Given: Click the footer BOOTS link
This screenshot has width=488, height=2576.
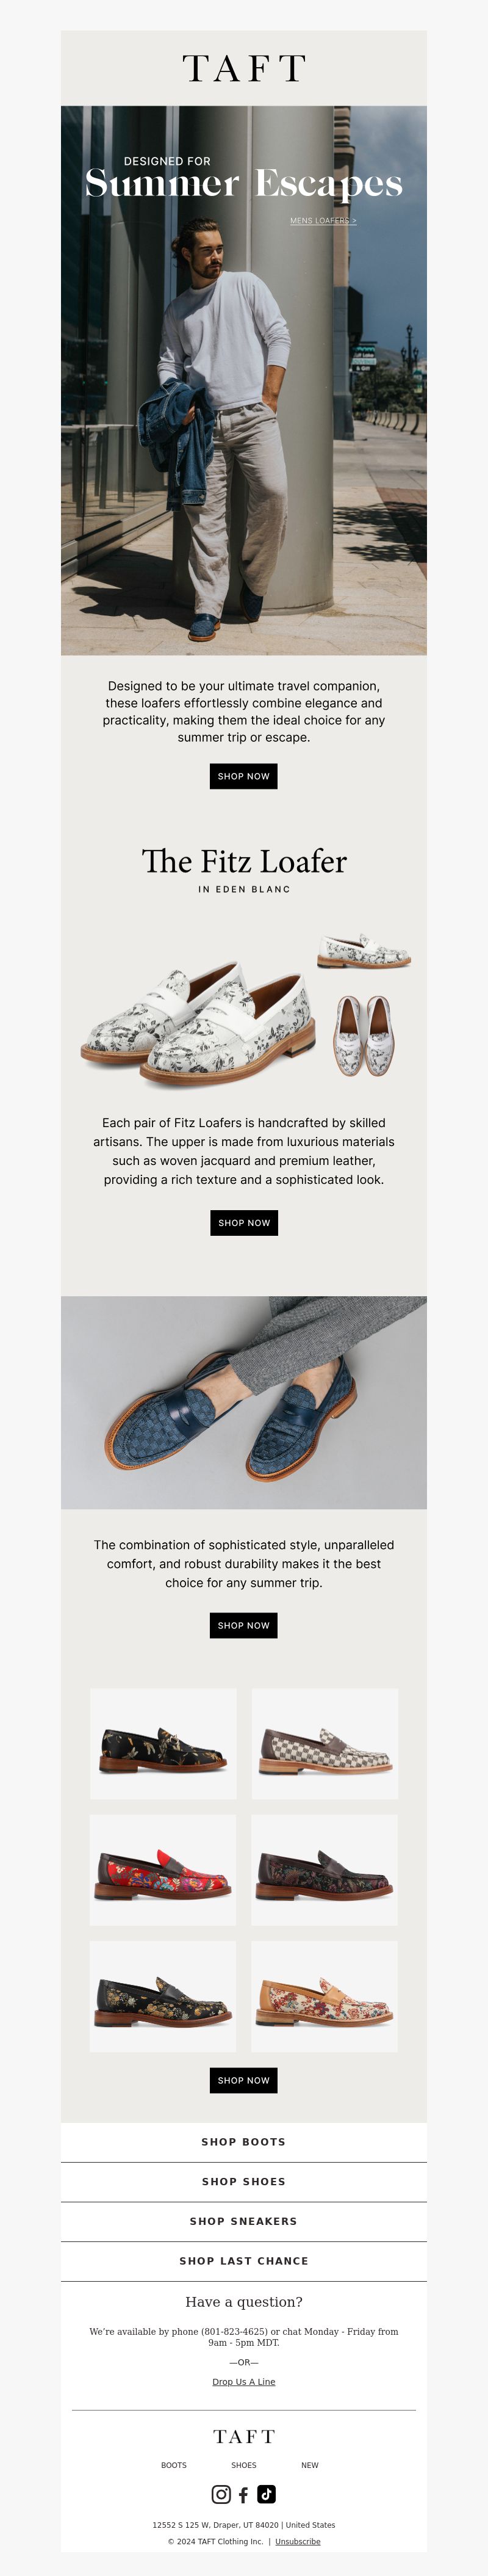Looking at the screenshot, I should [174, 2465].
